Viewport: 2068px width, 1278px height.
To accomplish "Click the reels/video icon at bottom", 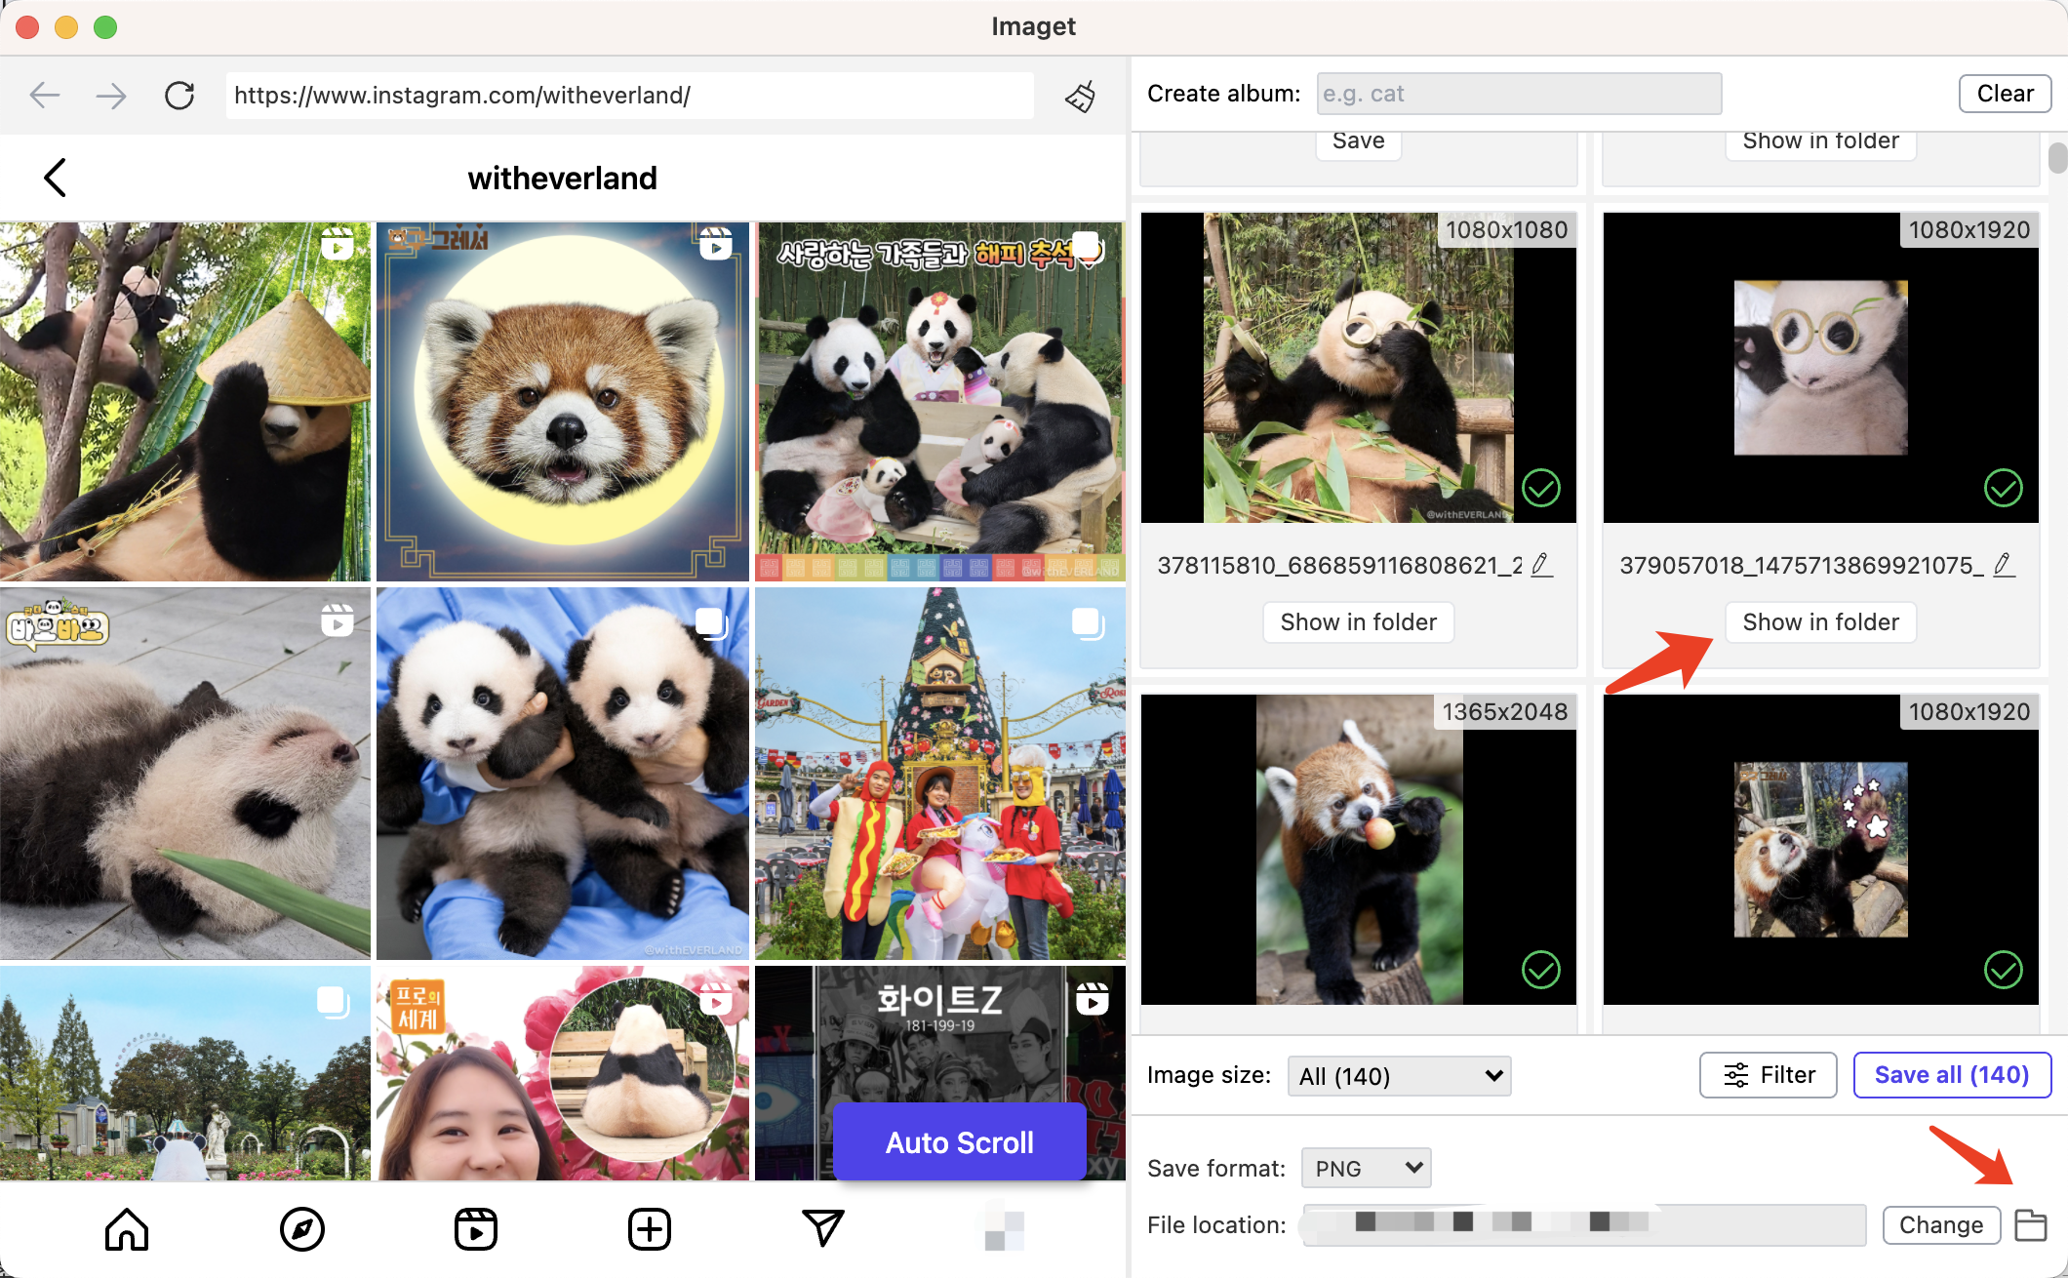I will (477, 1229).
